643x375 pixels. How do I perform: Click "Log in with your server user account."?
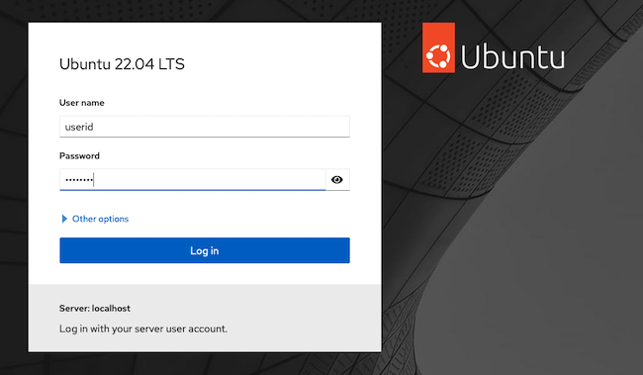pyautogui.click(x=143, y=328)
